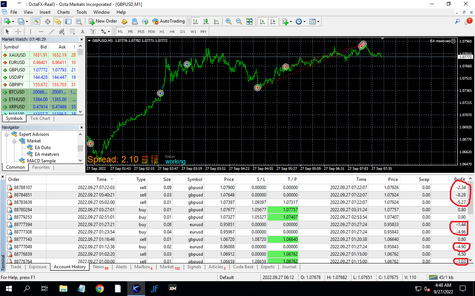This screenshot has height=296, width=475.
Task: Open the Tile Windows chart layout icon
Action: [x=249, y=21]
